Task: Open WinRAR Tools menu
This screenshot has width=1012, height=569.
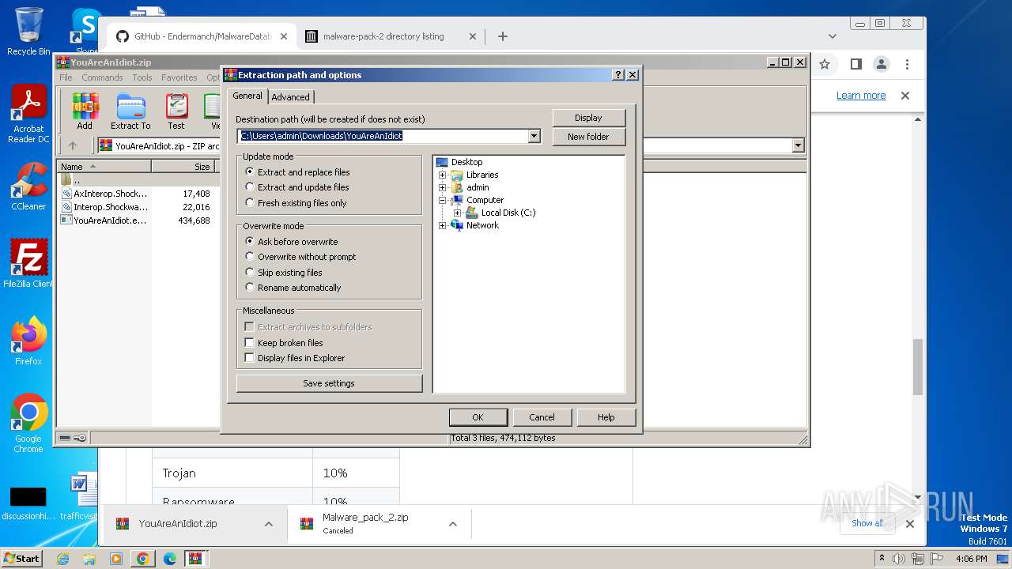Action: pyautogui.click(x=142, y=77)
